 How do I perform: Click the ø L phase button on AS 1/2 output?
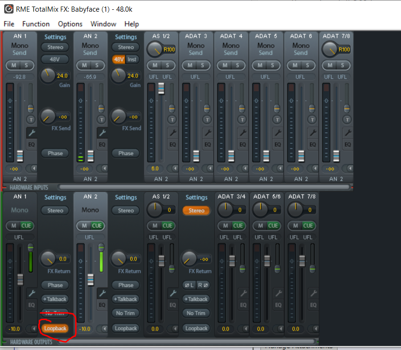189,285
